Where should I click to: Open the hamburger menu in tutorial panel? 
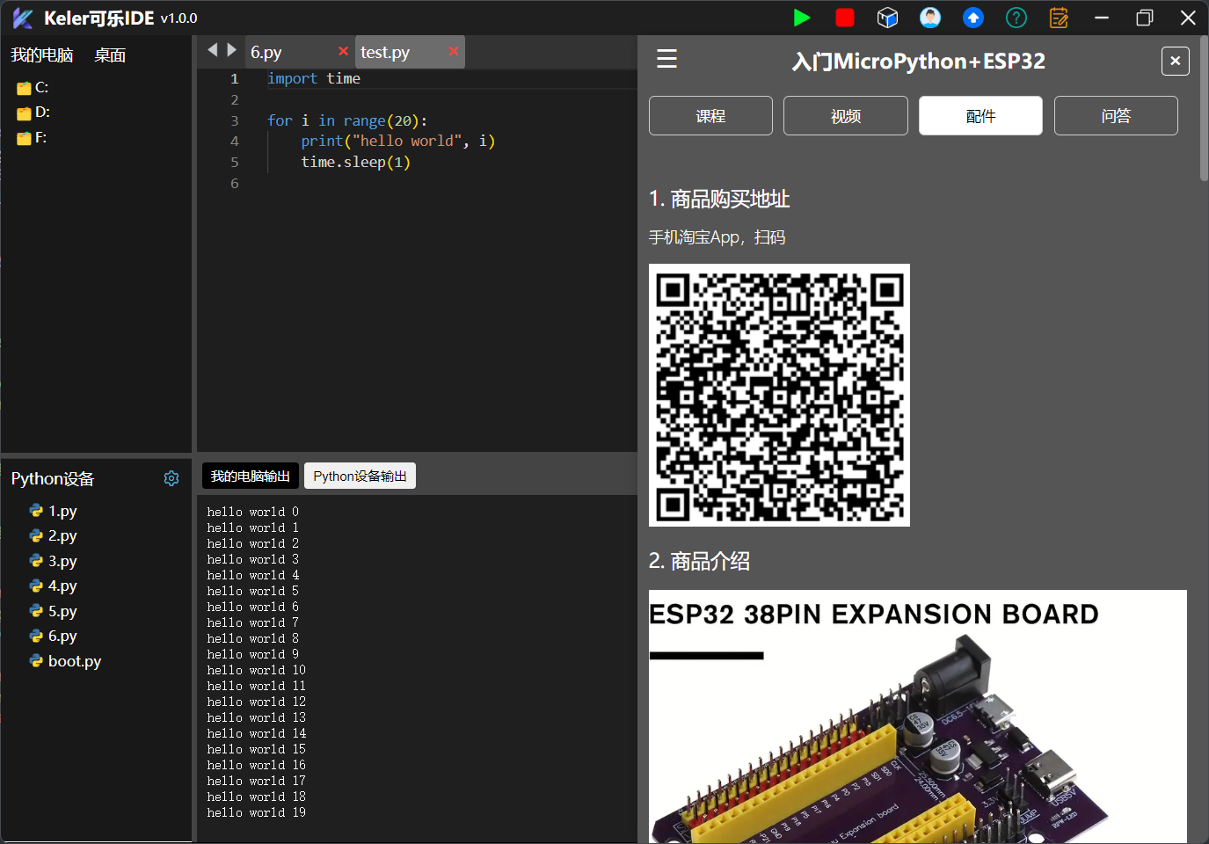(x=667, y=59)
